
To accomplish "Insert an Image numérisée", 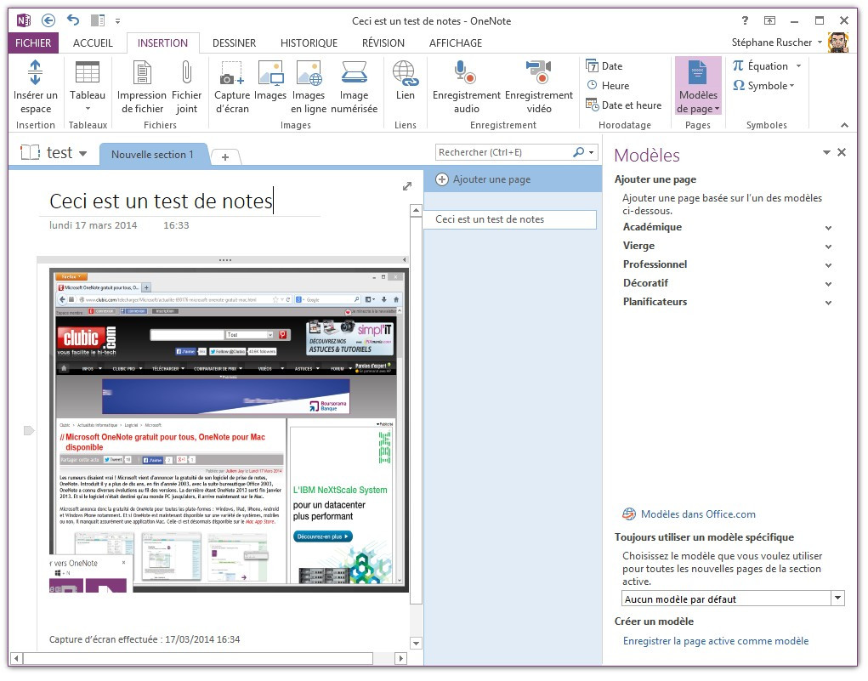I will pos(354,87).
